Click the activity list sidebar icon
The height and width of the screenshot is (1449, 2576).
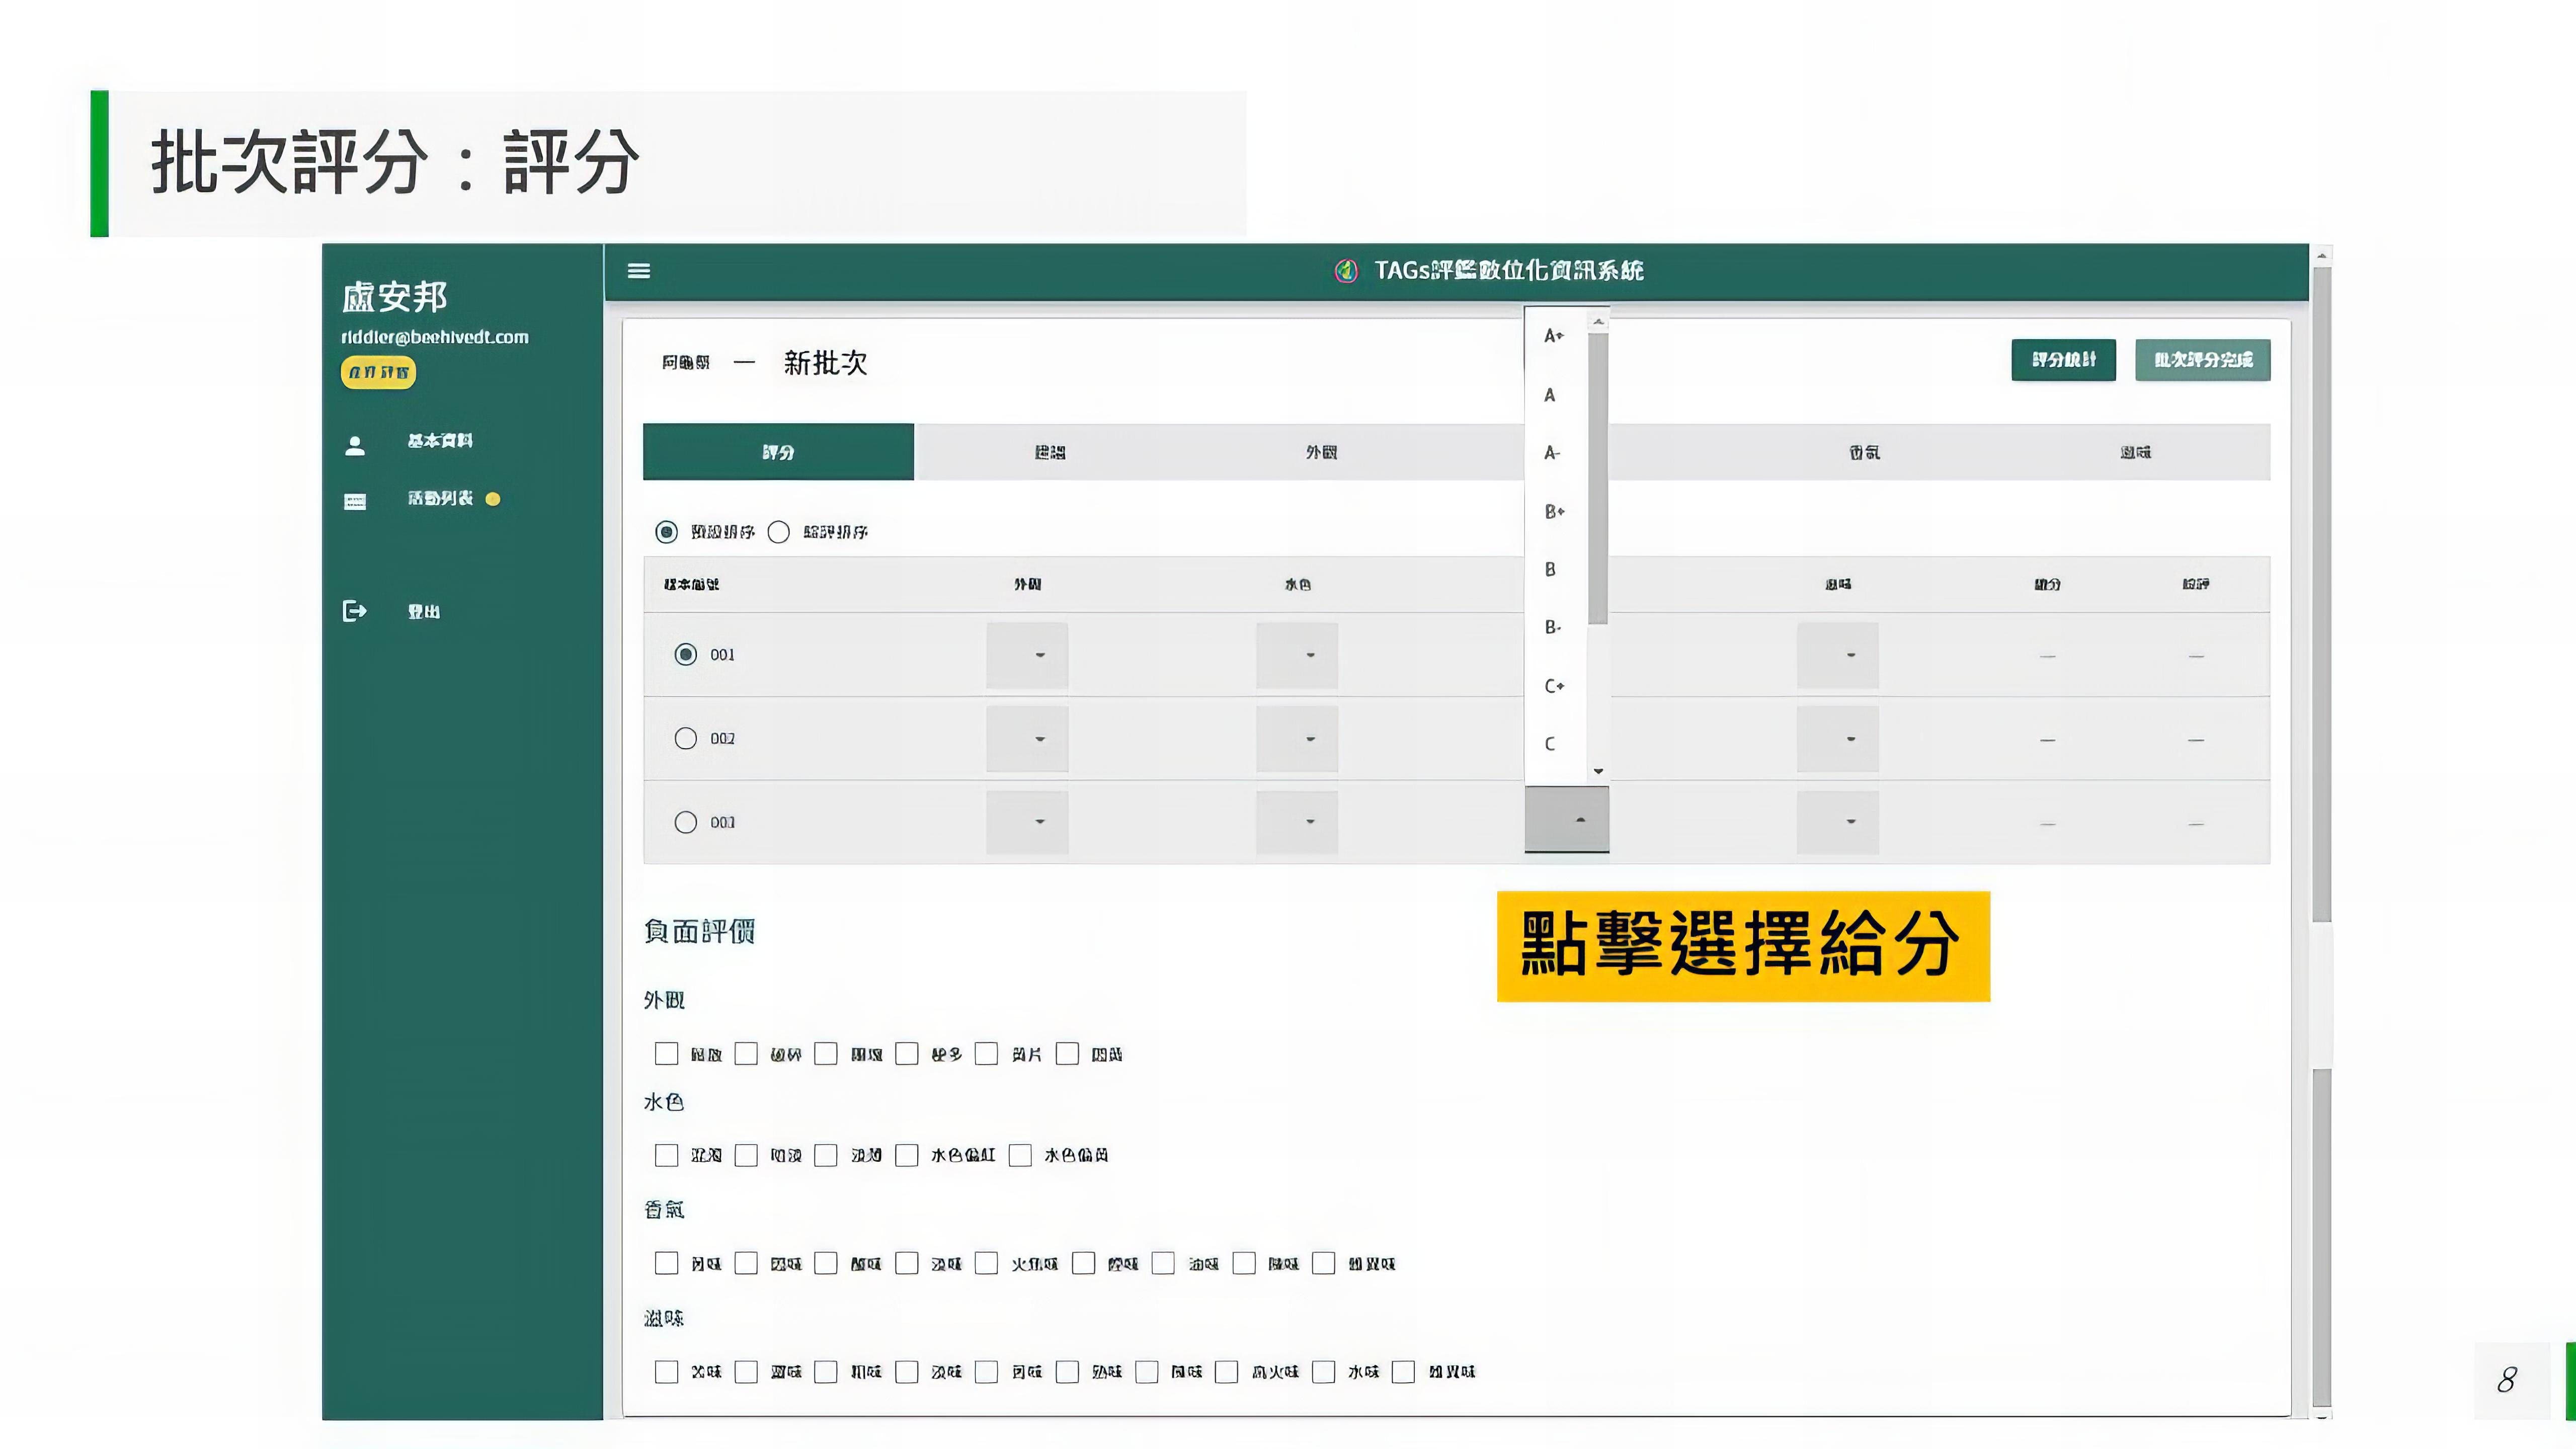355,501
